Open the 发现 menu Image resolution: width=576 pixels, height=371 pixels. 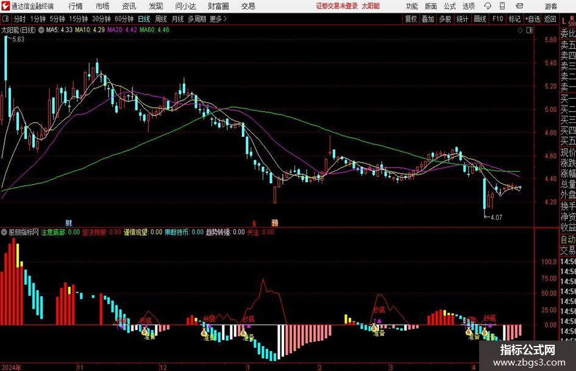click(156, 6)
